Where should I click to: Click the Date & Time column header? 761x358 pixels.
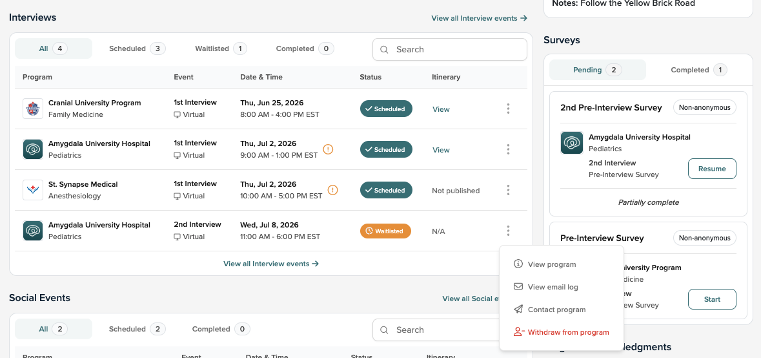coord(261,78)
